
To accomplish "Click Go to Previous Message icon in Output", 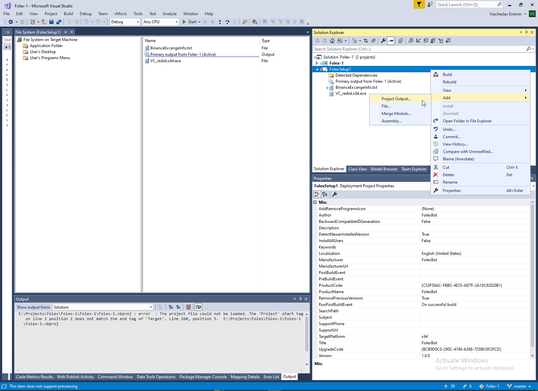I will [x=171, y=307].
